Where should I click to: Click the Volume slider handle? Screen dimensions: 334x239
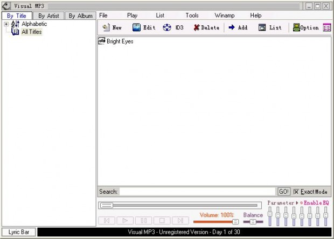[x=235, y=222]
